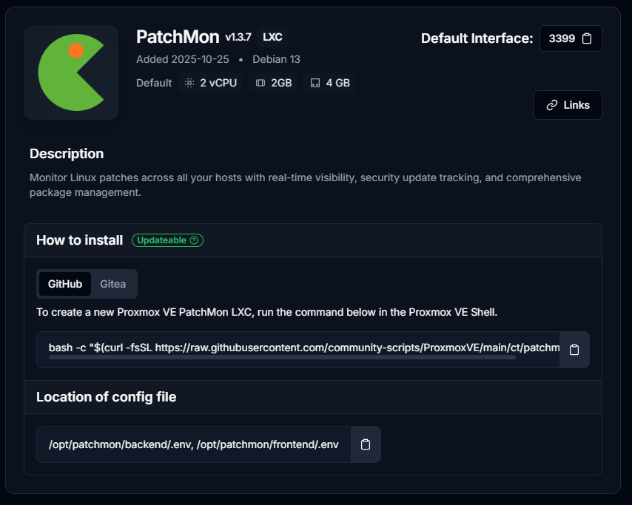The image size is (632, 505).
Task: Switch to the Gitea source tab
Action: point(113,284)
